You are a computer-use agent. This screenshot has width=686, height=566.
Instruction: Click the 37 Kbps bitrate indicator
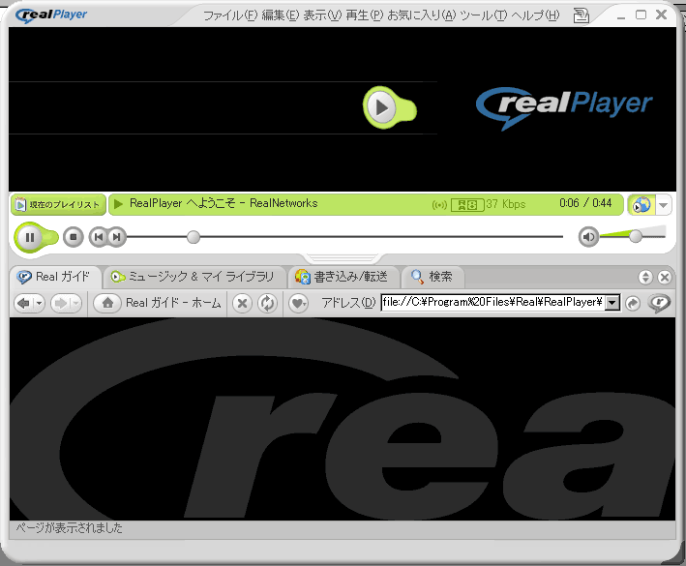[x=506, y=204]
